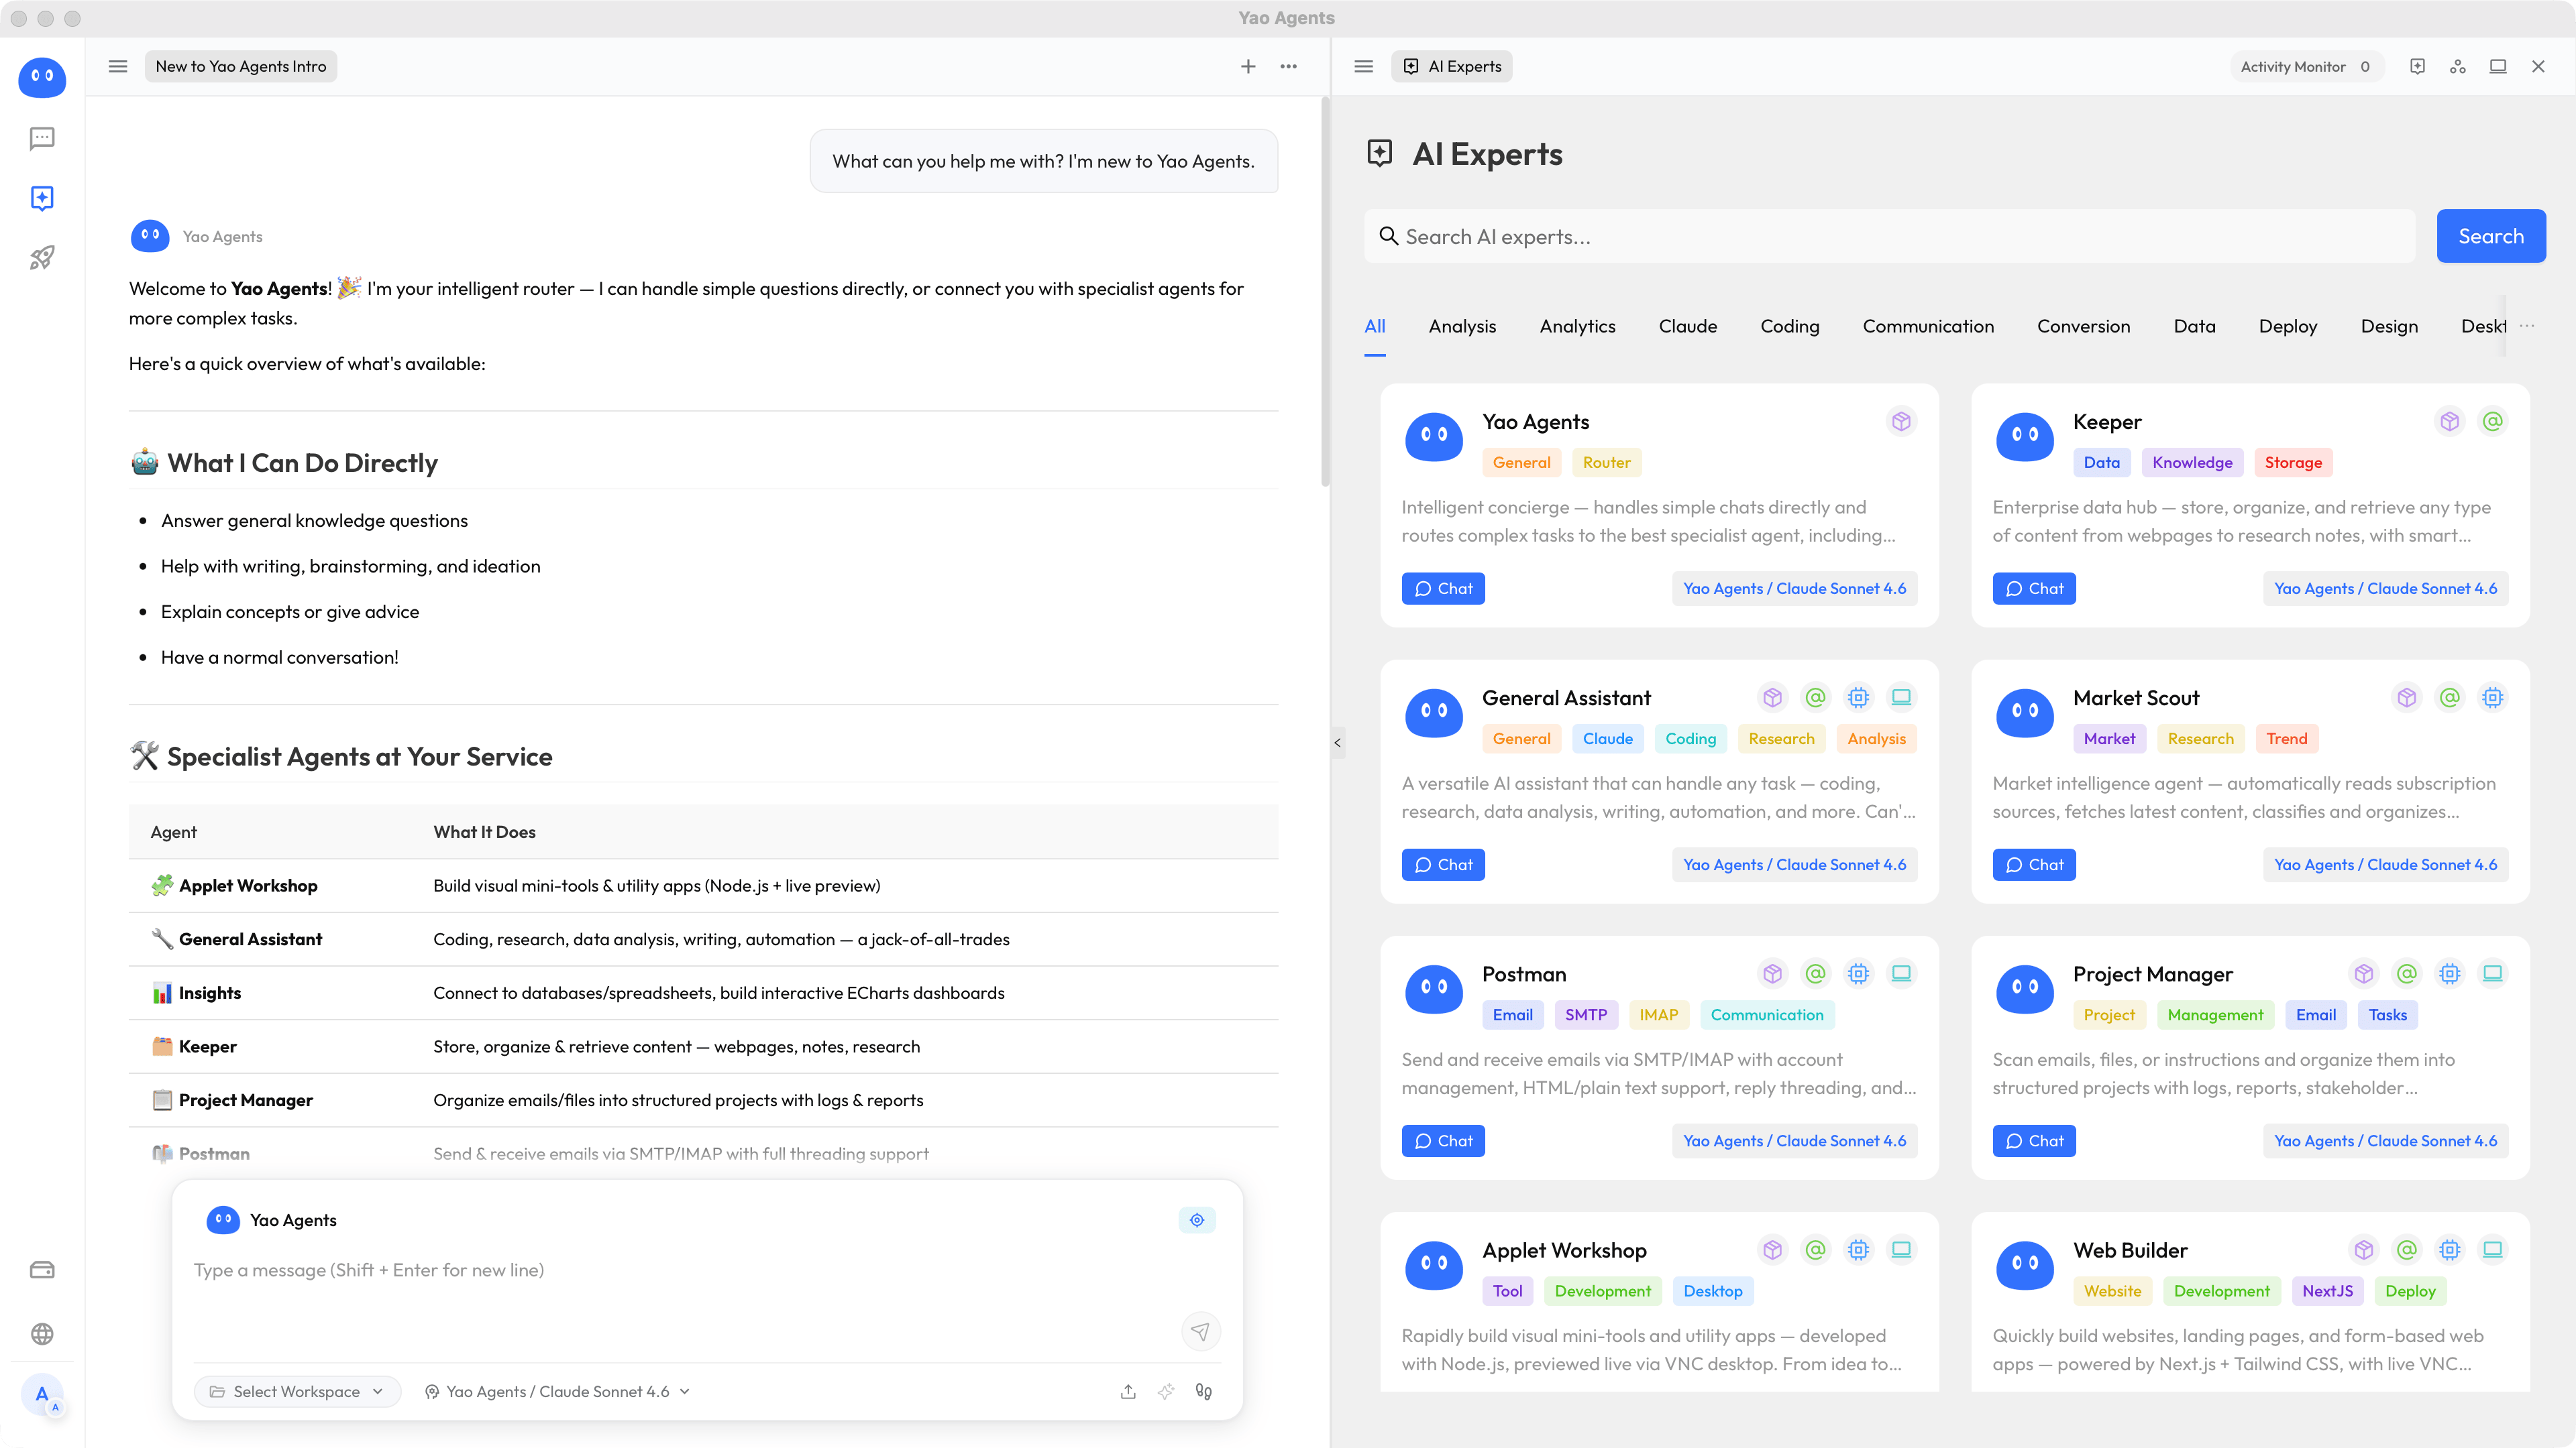This screenshot has width=2576, height=1448.
Task: Switch to the Conversion category tab
Action: point(2083,326)
